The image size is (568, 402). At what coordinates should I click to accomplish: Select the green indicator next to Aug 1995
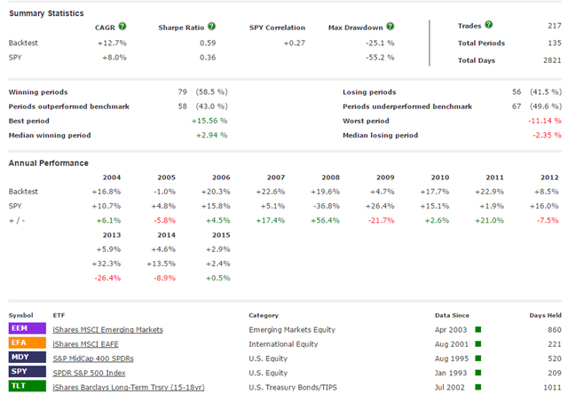pyautogui.click(x=478, y=358)
